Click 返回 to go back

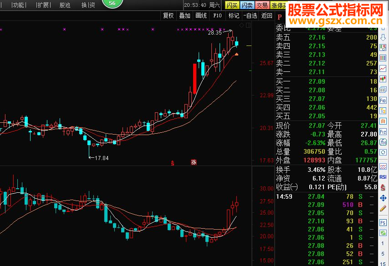(266, 15)
